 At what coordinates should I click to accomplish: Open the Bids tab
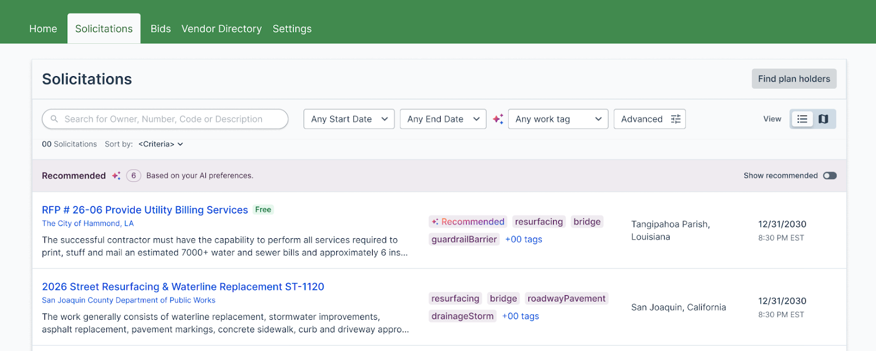160,28
